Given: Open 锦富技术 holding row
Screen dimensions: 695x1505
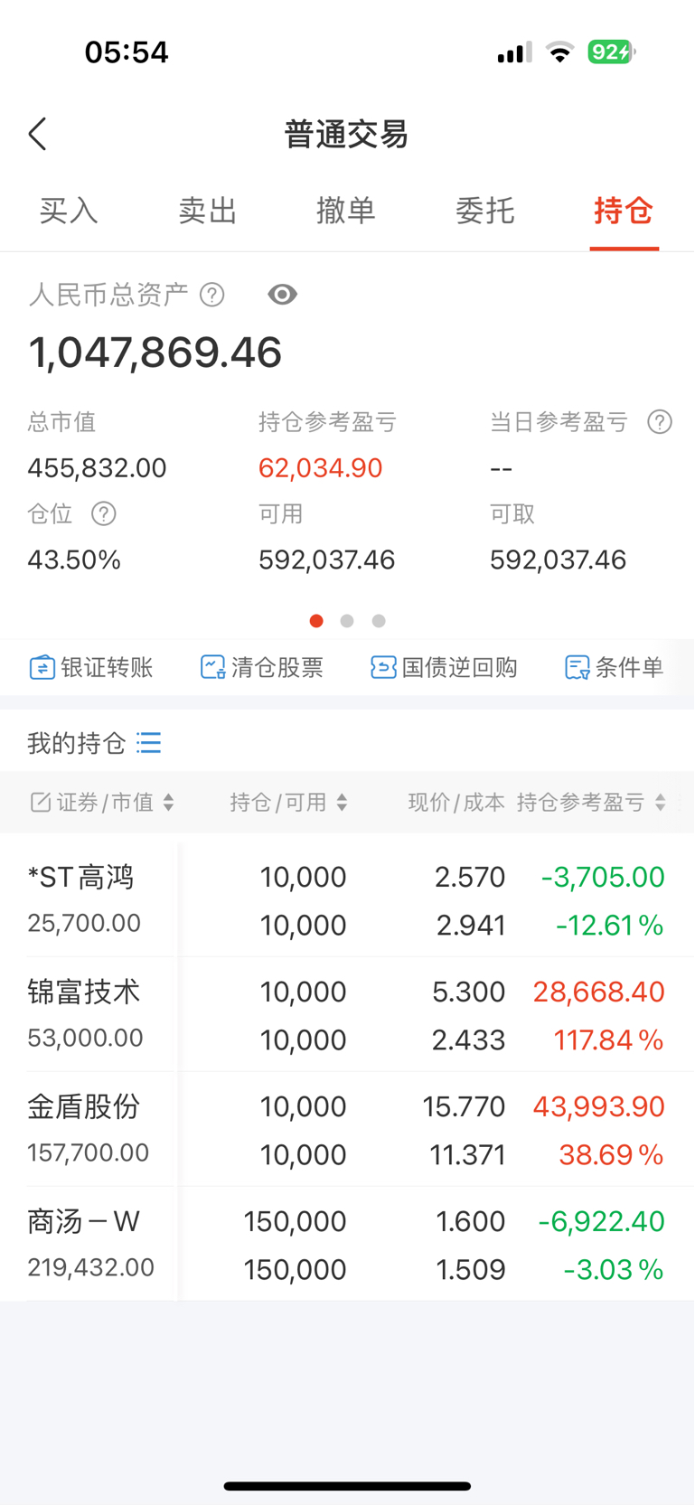Looking at the screenshot, I should (x=347, y=1015).
